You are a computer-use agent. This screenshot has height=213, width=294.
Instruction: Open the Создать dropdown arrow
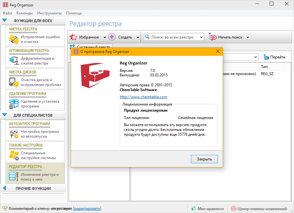[x=138, y=37]
